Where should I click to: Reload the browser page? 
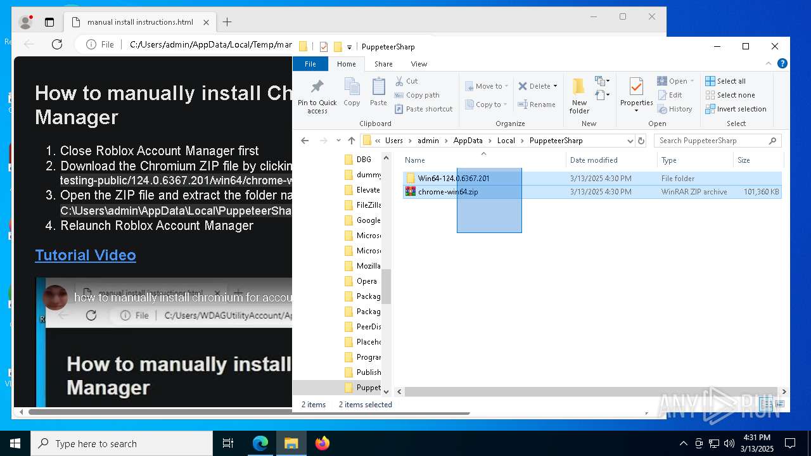(x=57, y=44)
